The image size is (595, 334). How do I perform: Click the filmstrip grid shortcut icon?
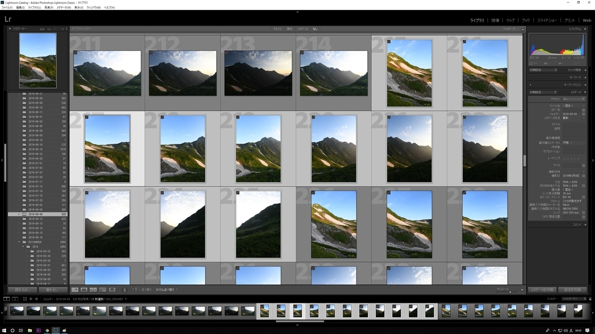(25, 299)
